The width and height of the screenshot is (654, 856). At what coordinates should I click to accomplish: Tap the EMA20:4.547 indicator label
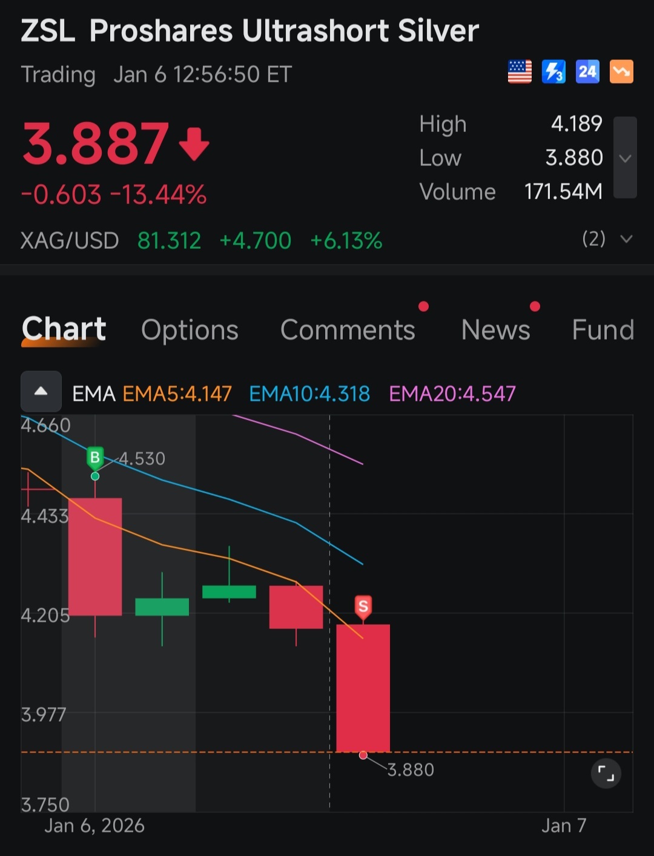click(x=452, y=394)
